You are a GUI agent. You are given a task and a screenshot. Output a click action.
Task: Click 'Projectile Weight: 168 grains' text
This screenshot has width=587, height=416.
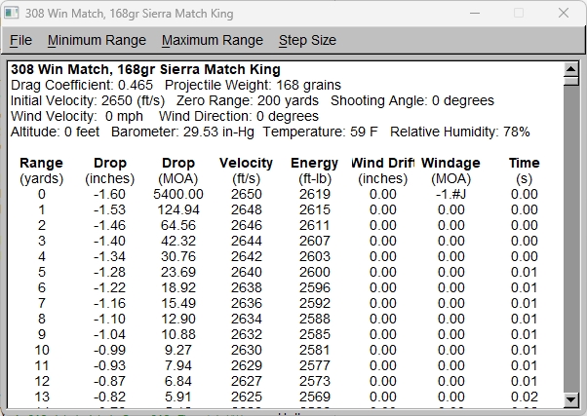253,86
